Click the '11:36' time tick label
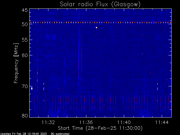The width and height of the screenshot is (180, 135). (x=86, y=122)
